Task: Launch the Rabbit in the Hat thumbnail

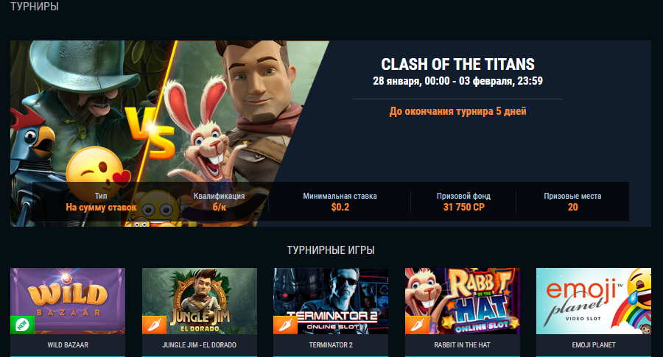Action: (x=462, y=301)
